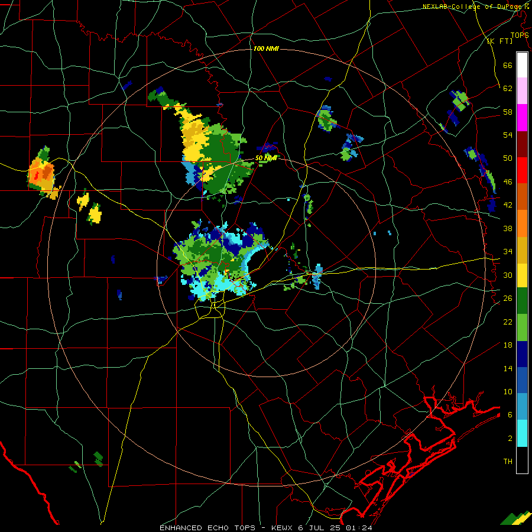Click the yellow legend swatch
The width and height of the screenshot is (532, 532).
click(x=522, y=275)
